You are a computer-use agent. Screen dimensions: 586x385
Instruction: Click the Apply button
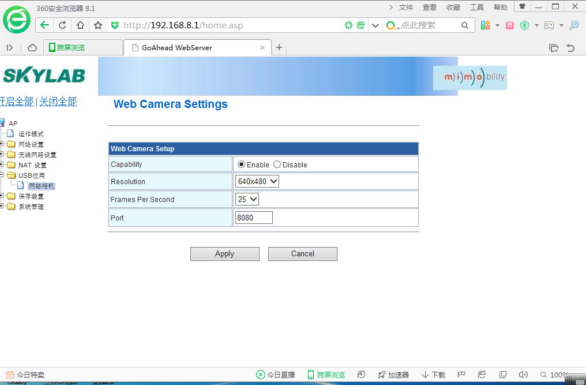coord(225,254)
